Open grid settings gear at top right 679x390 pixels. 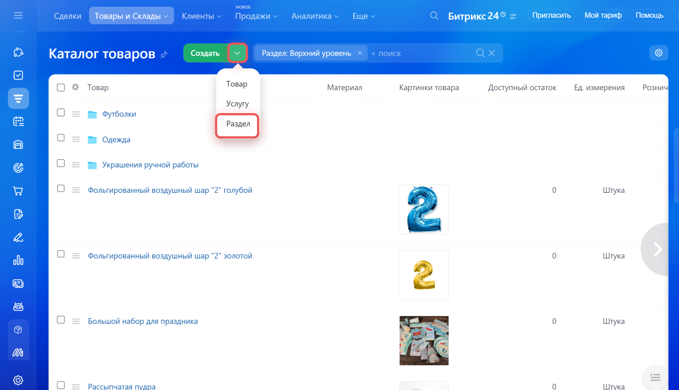pyautogui.click(x=659, y=53)
